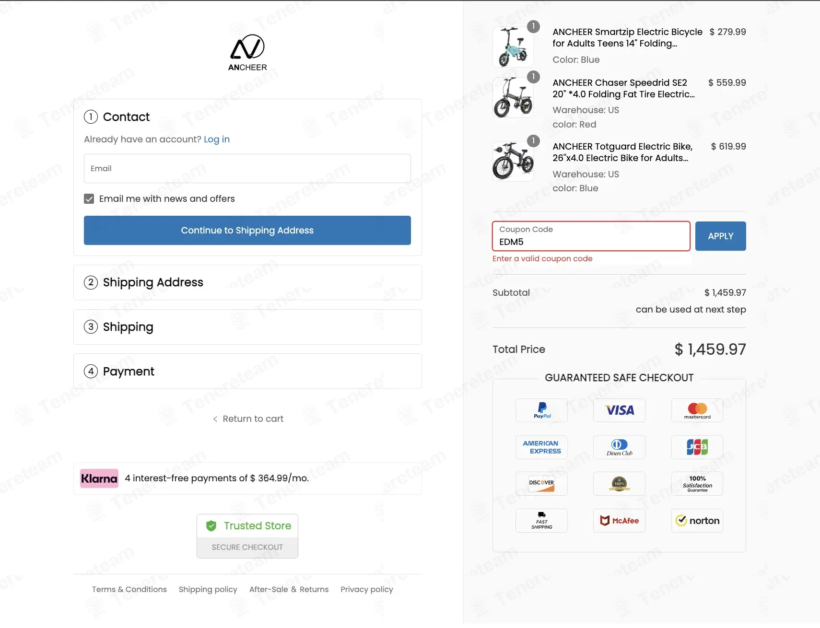
Task: Click the step 1 Contact number icon
Action: point(91,117)
